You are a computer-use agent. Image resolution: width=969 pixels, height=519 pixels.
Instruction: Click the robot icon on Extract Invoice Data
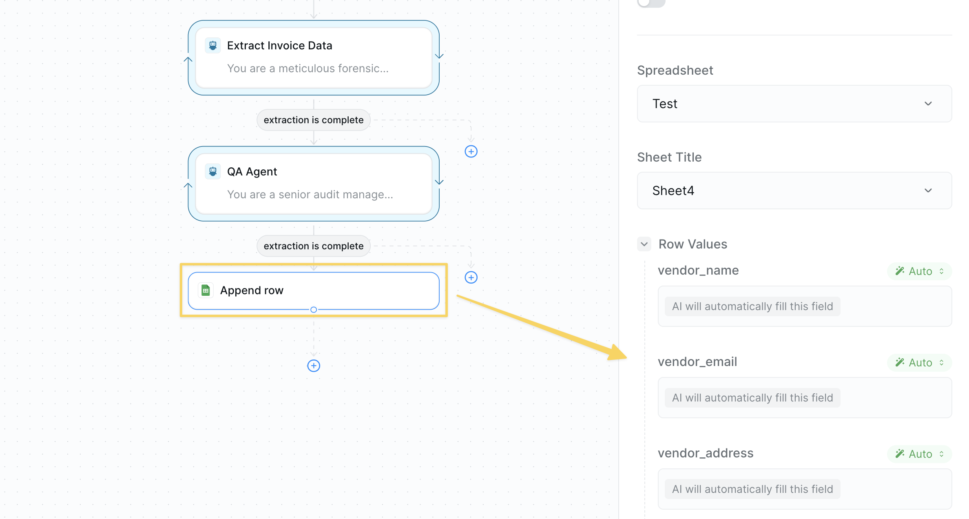(212, 45)
